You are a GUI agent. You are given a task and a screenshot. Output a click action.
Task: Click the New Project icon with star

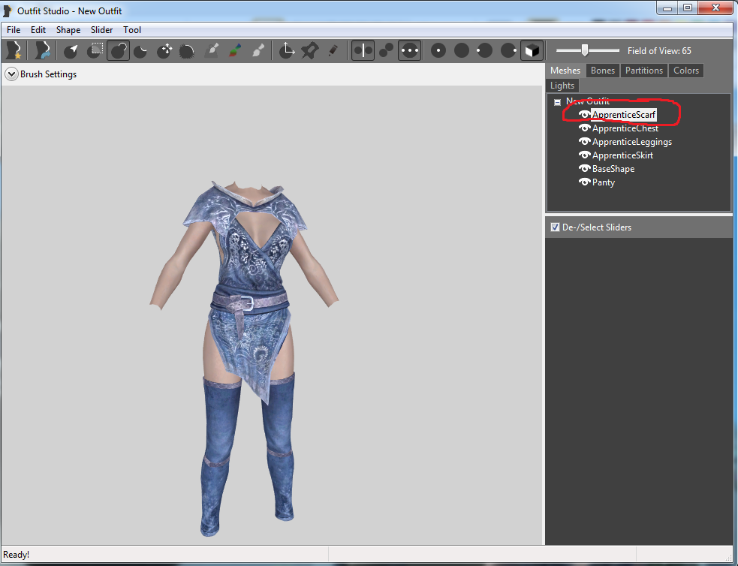(x=14, y=50)
